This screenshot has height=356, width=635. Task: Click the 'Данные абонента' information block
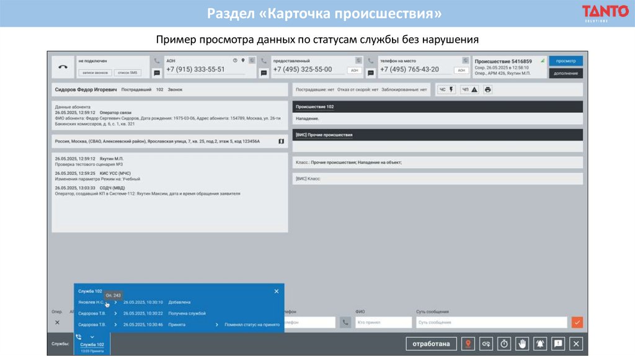coord(170,115)
